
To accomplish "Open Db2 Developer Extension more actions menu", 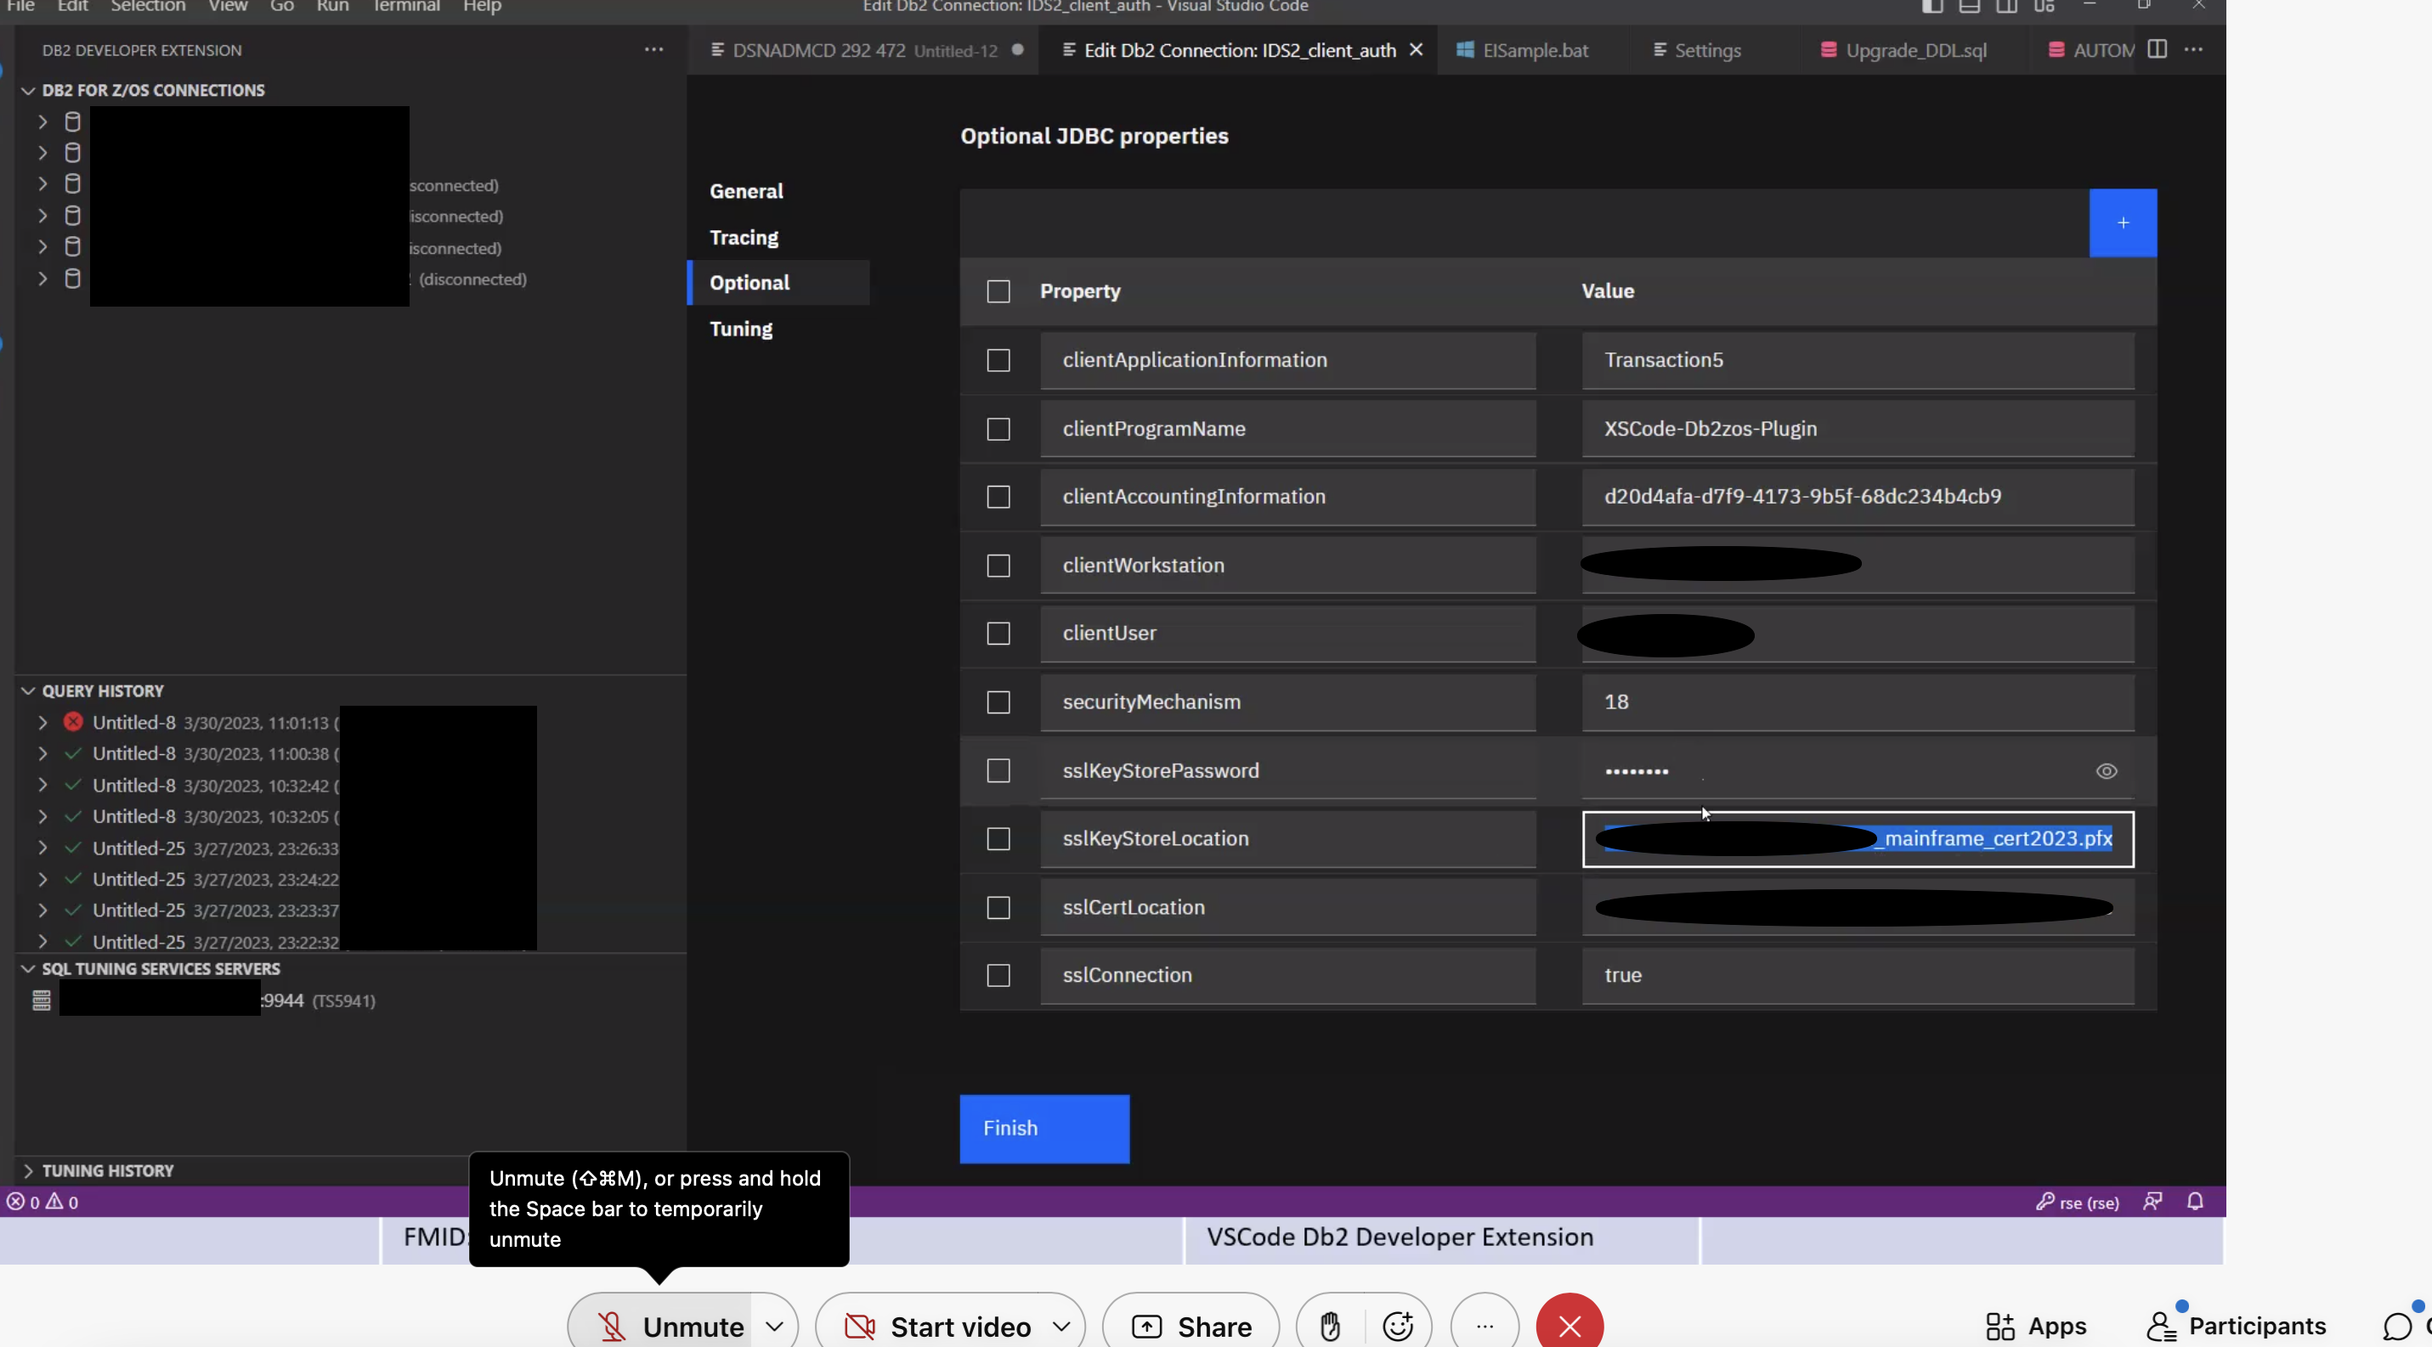I will pos(653,49).
